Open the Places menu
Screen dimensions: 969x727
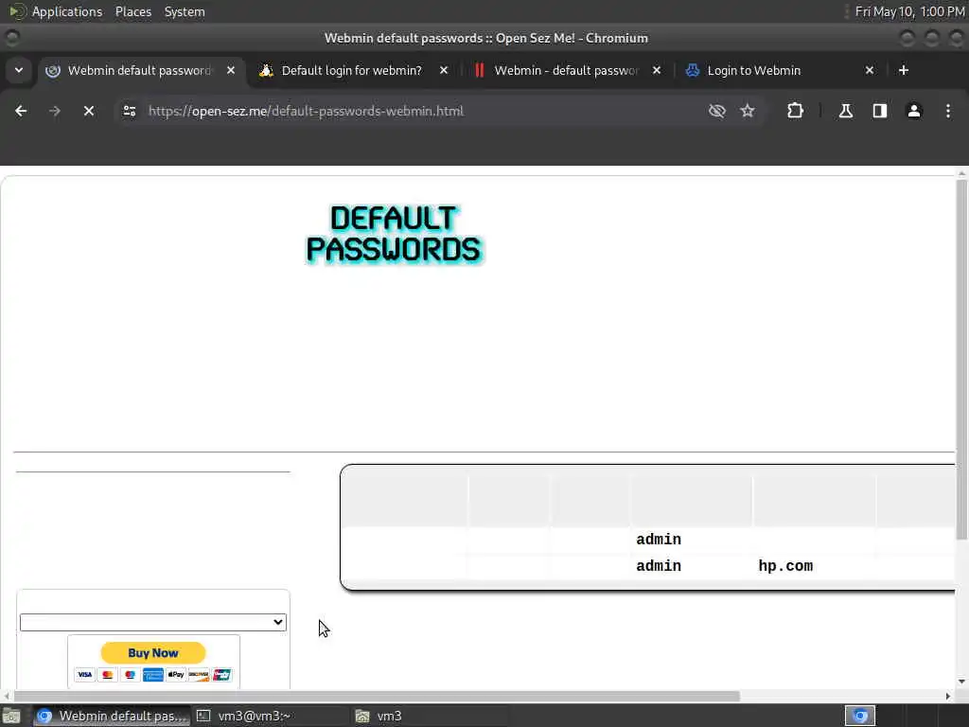(132, 11)
